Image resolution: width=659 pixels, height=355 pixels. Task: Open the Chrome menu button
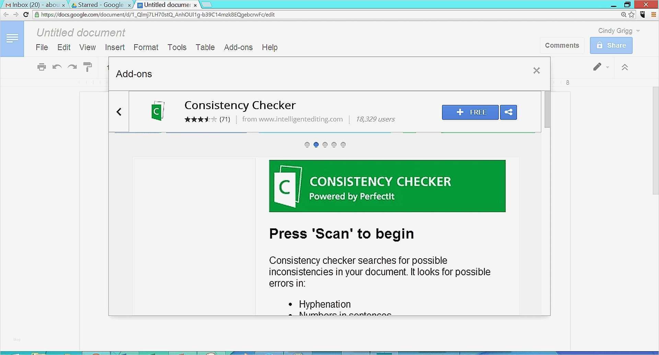click(654, 14)
